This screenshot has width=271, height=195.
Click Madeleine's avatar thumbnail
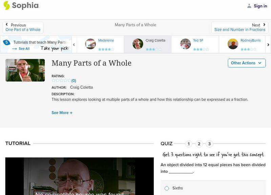90,44
